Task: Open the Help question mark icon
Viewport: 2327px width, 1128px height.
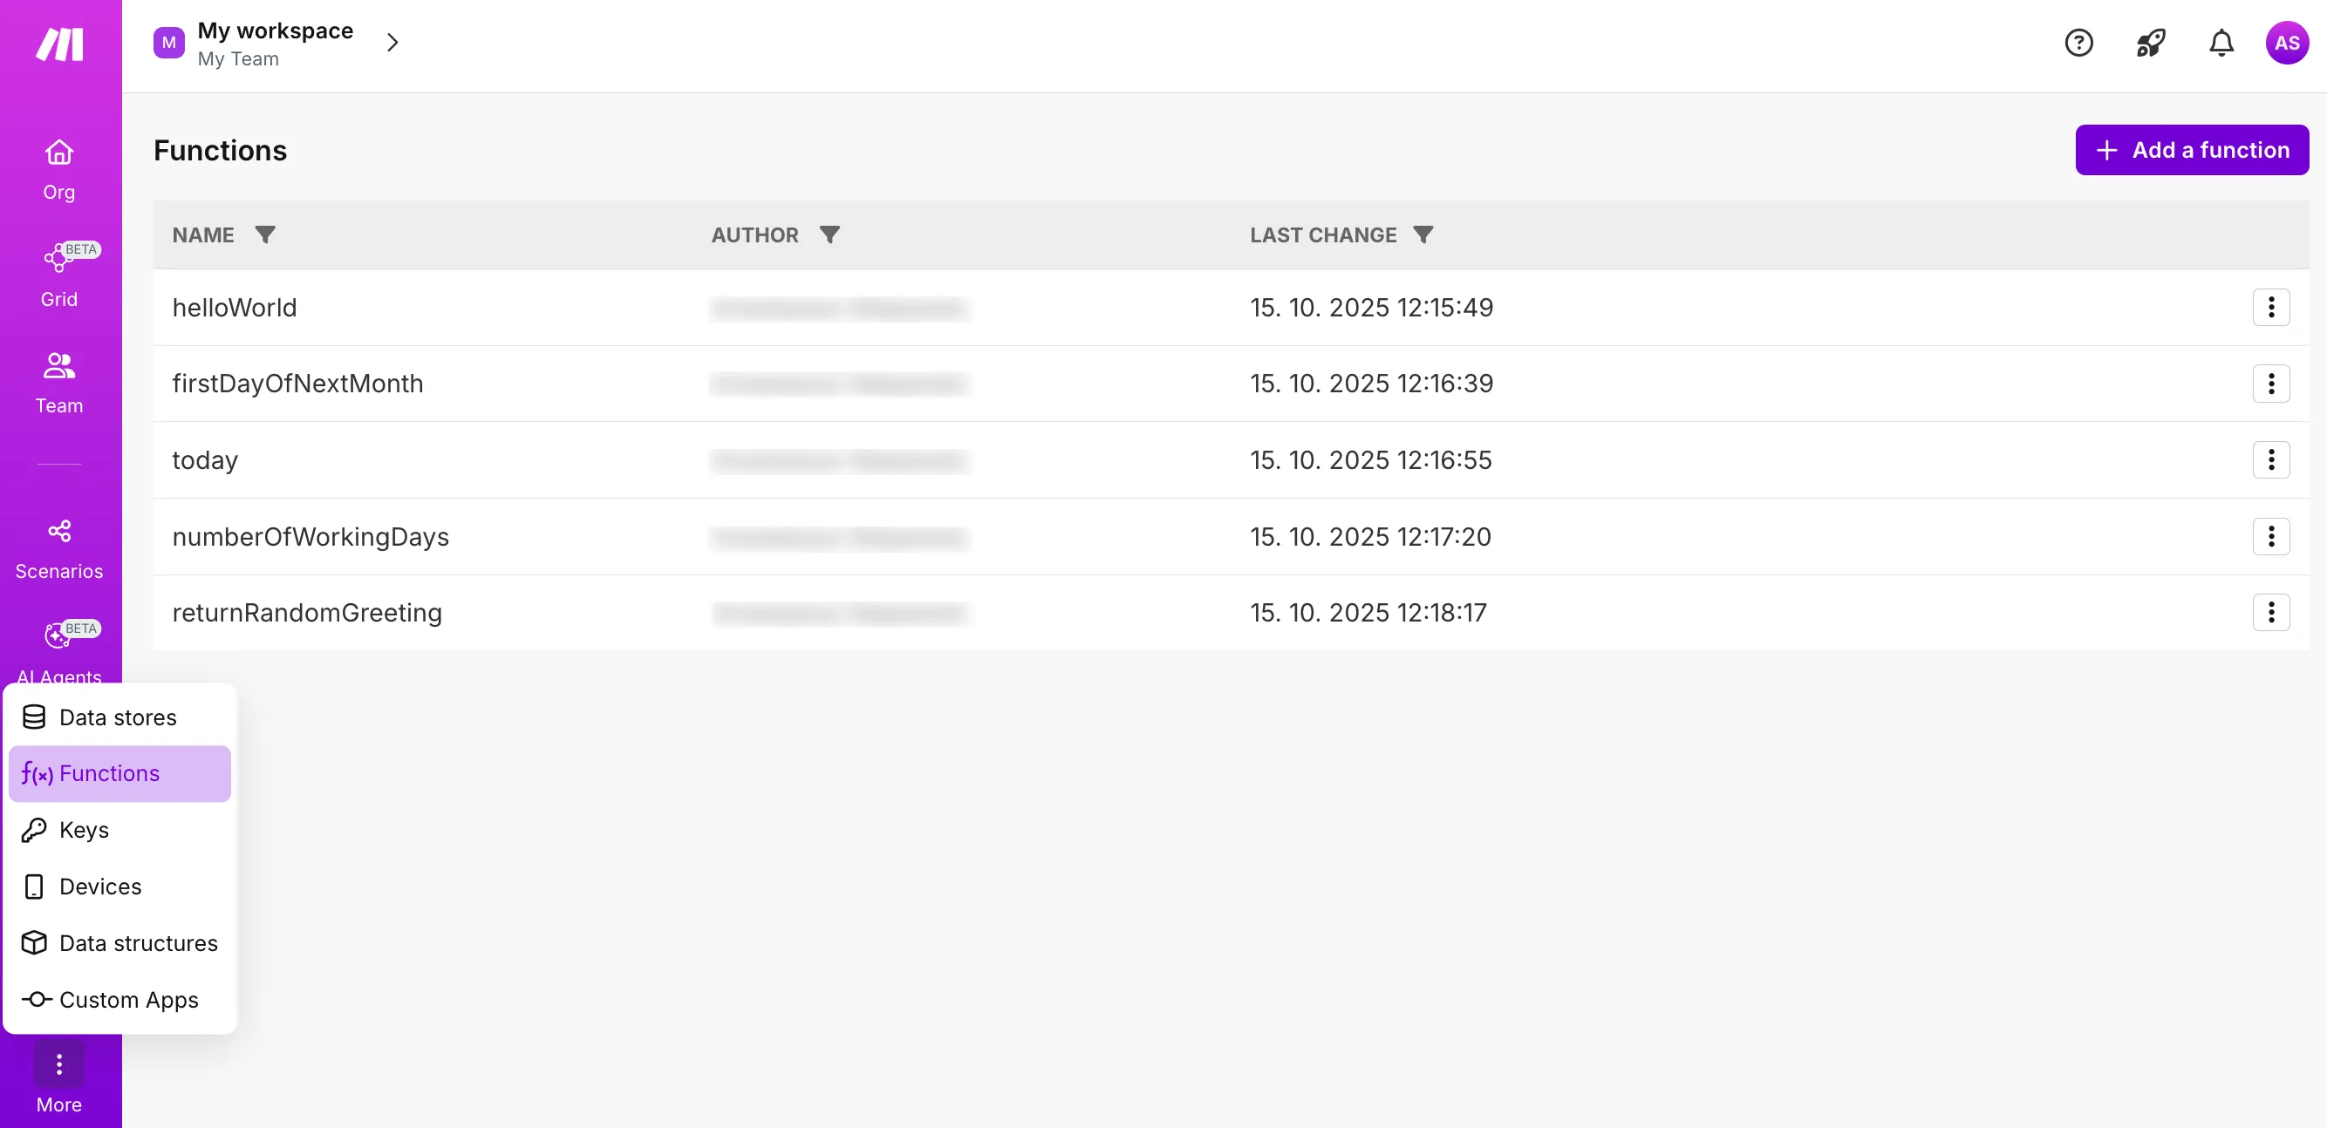Action: [x=2078, y=43]
